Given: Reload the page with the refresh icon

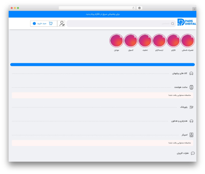Looking at the screenshot, I should click(x=133, y=8).
